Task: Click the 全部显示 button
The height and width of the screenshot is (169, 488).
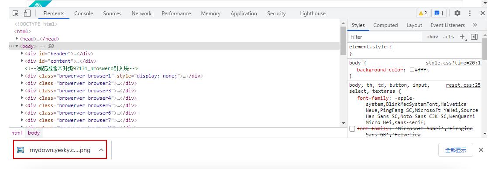Action: click(456, 150)
